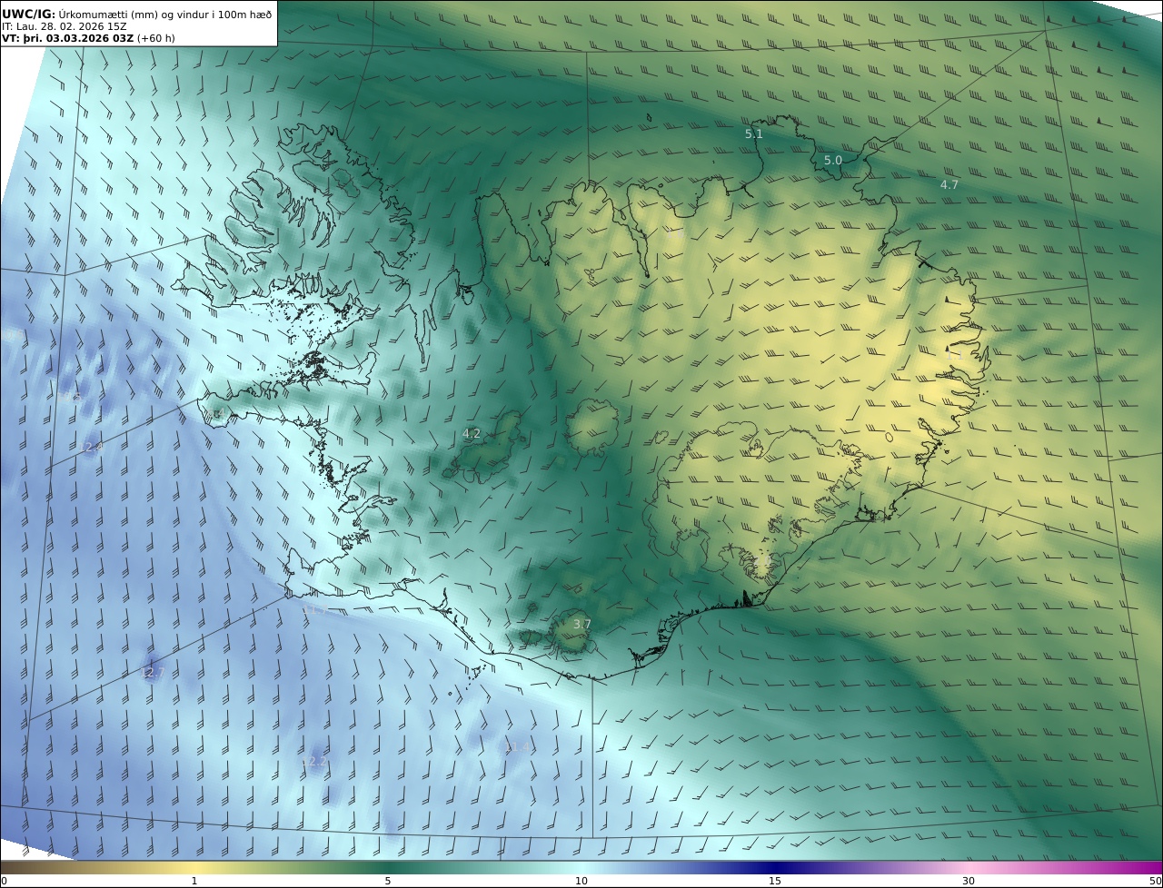
Task: Click the 4.7 precipitation value label
Action: pos(949,184)
